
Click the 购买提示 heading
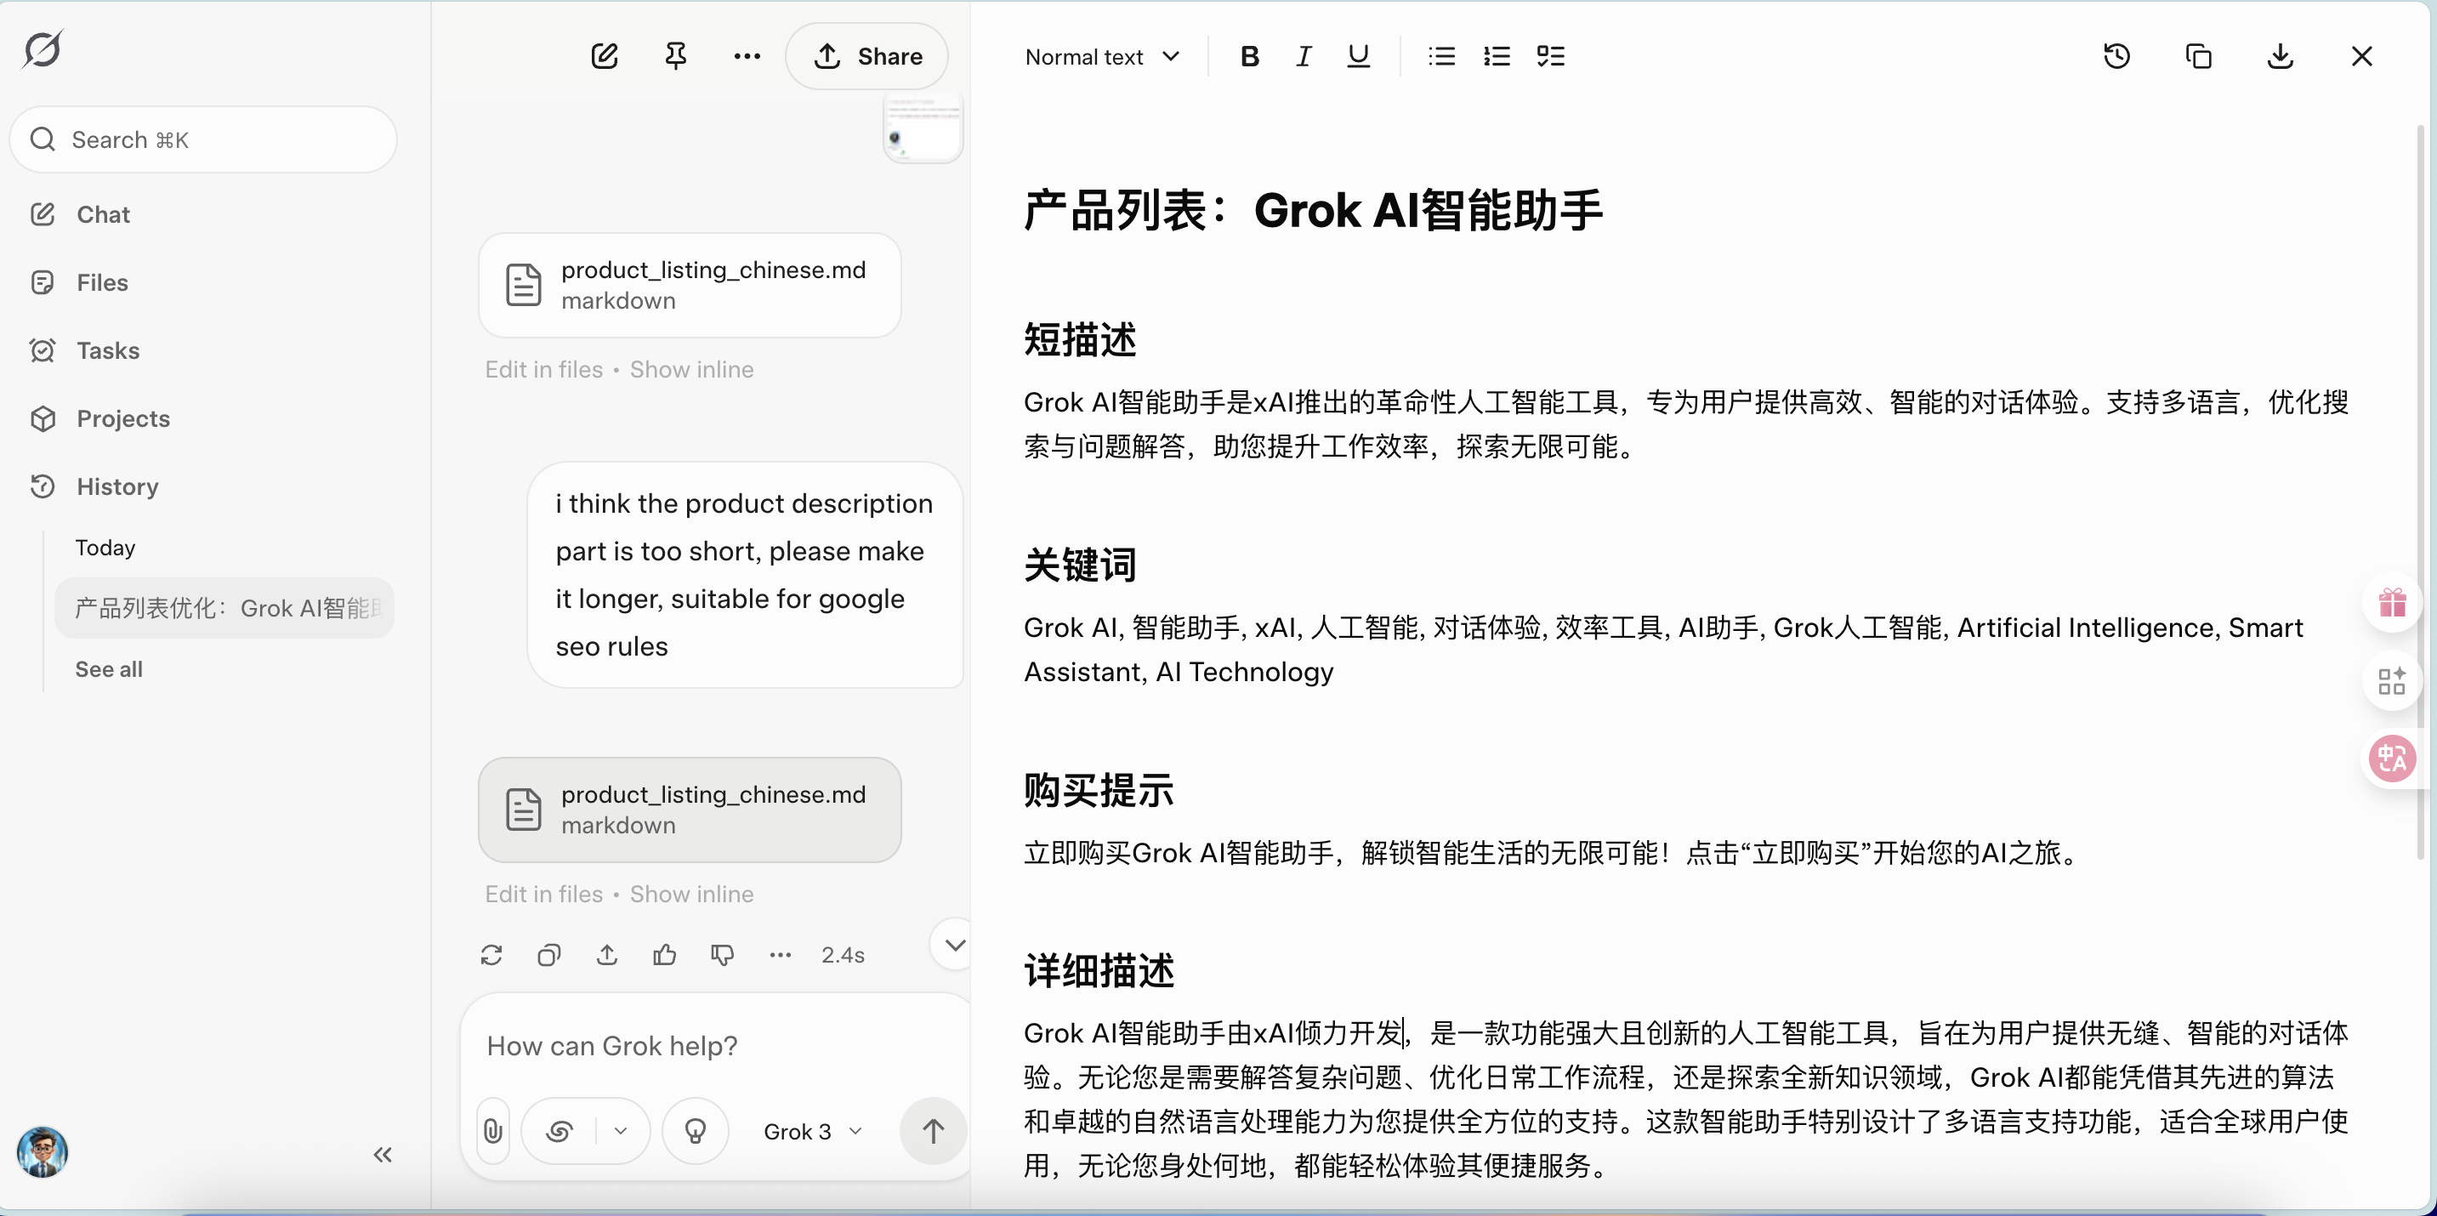coord(1099,790)
